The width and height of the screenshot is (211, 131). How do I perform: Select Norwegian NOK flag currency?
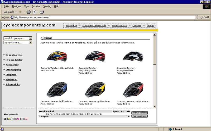18,119
